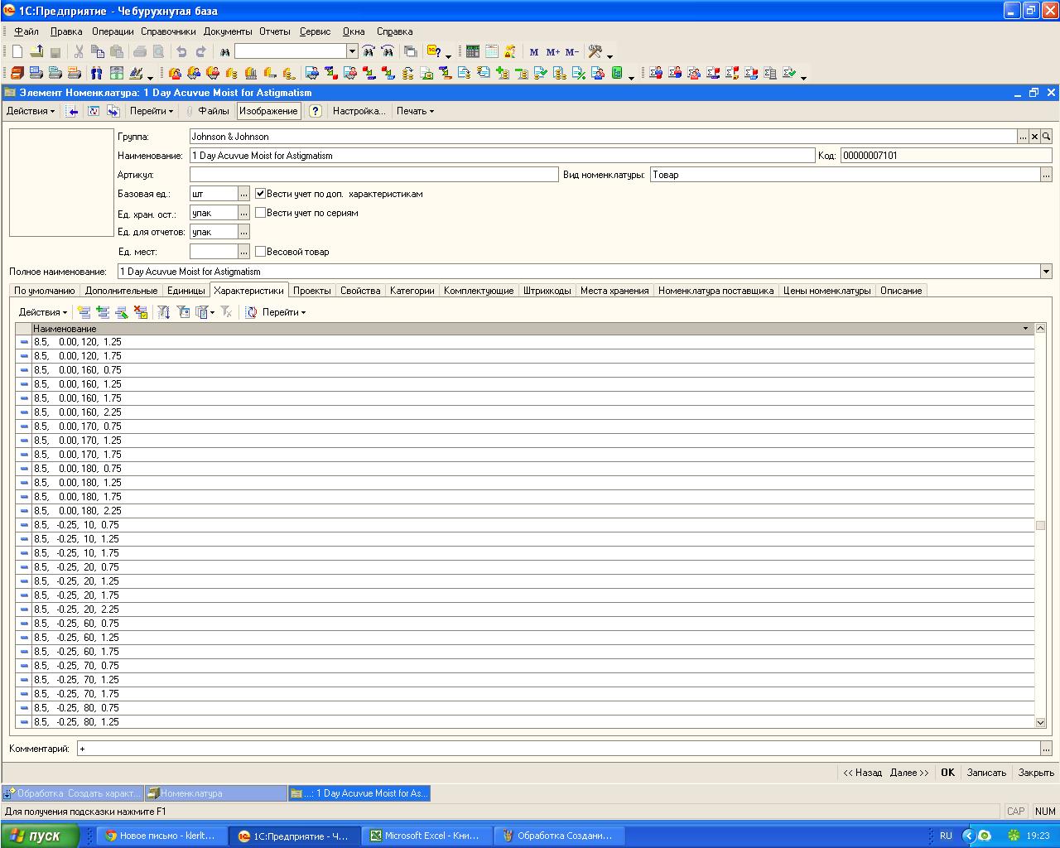Click the binoculars search icon

[x=224, y=51]
